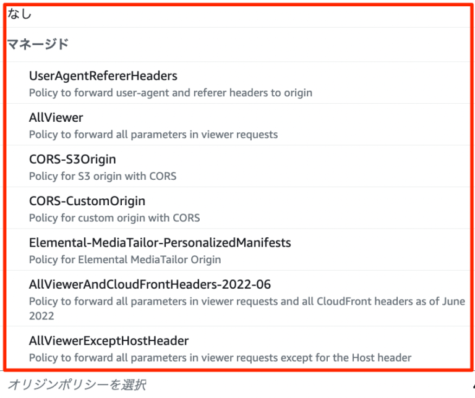Click 'Policy for custom origin with CORS' text
This screenshot has height=398, width=475.
114,218
